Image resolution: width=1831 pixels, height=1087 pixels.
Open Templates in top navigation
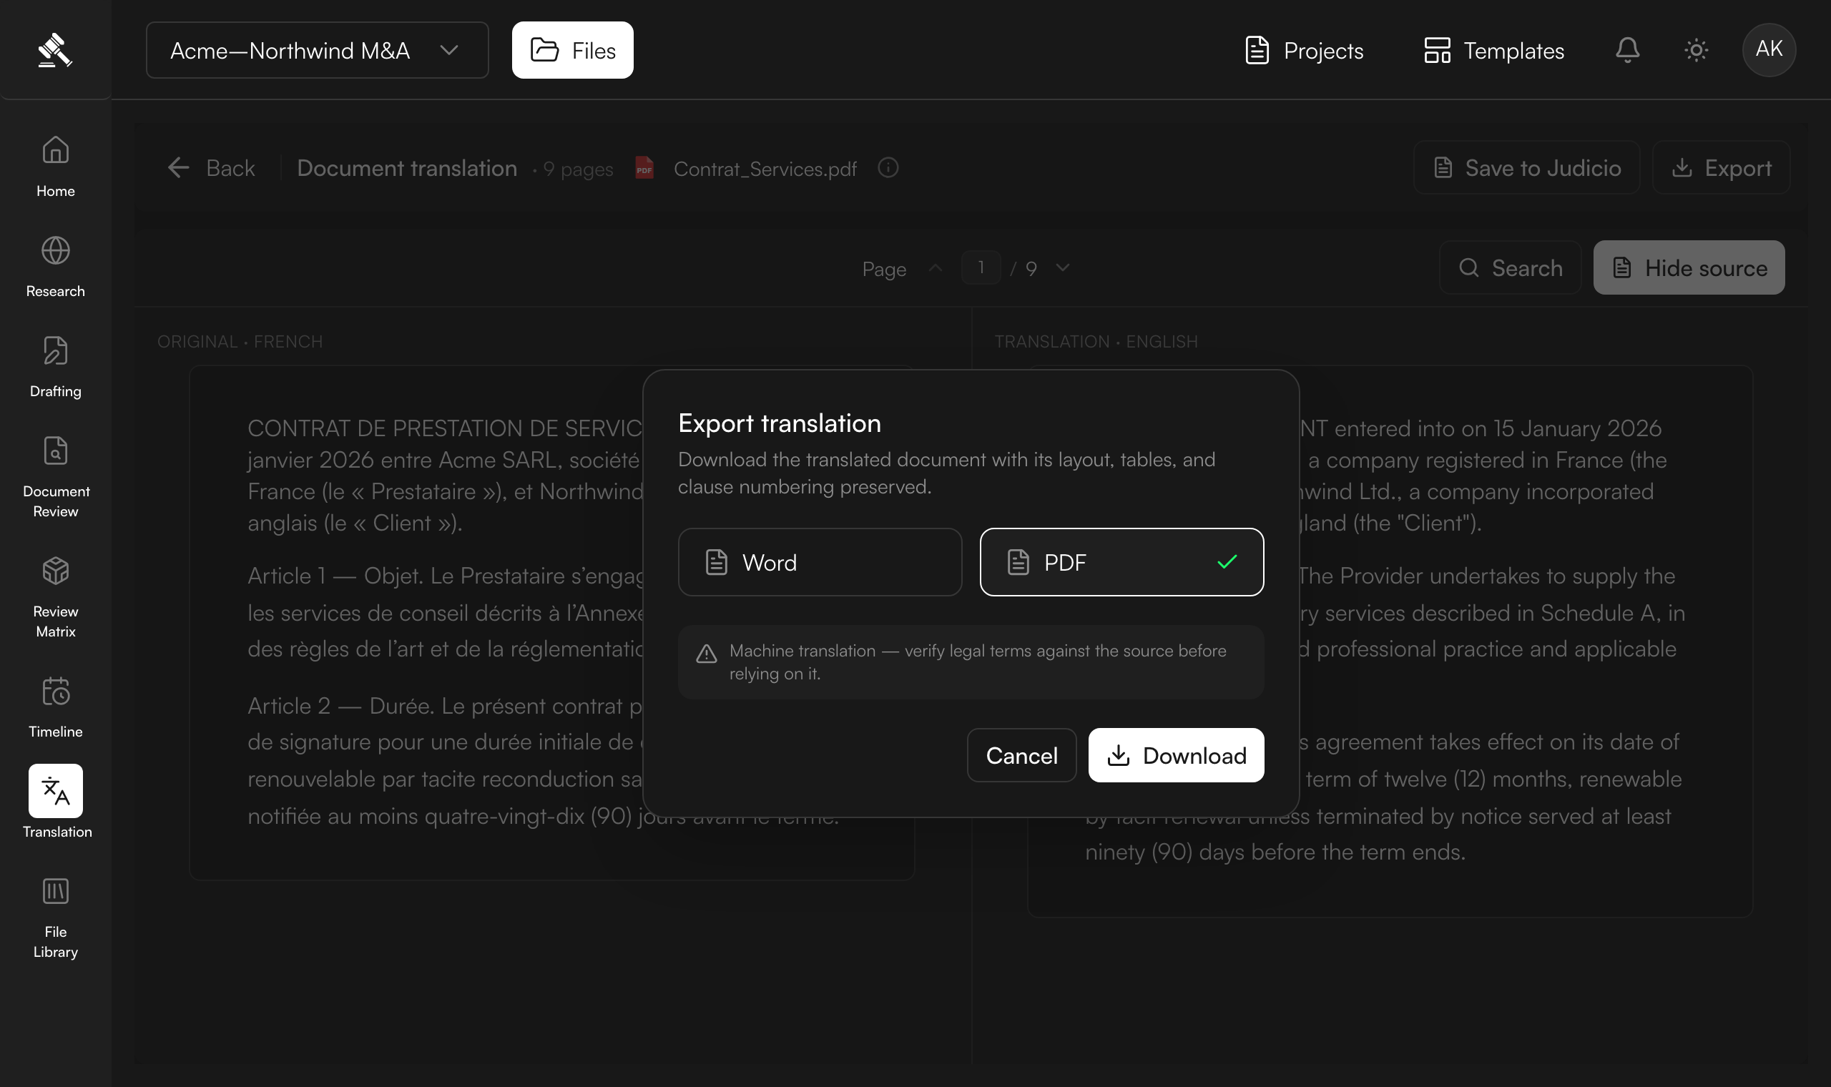[x=1493, y=50]
